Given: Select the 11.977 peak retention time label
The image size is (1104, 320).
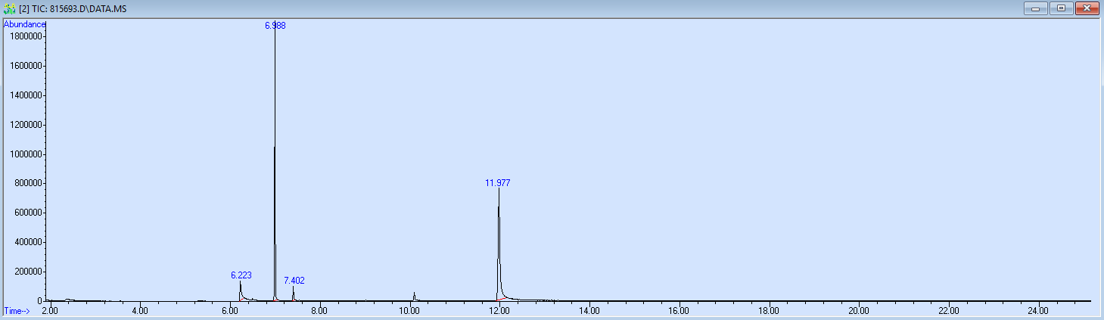Looking at the screenshot, I should (x=498, y=183).
